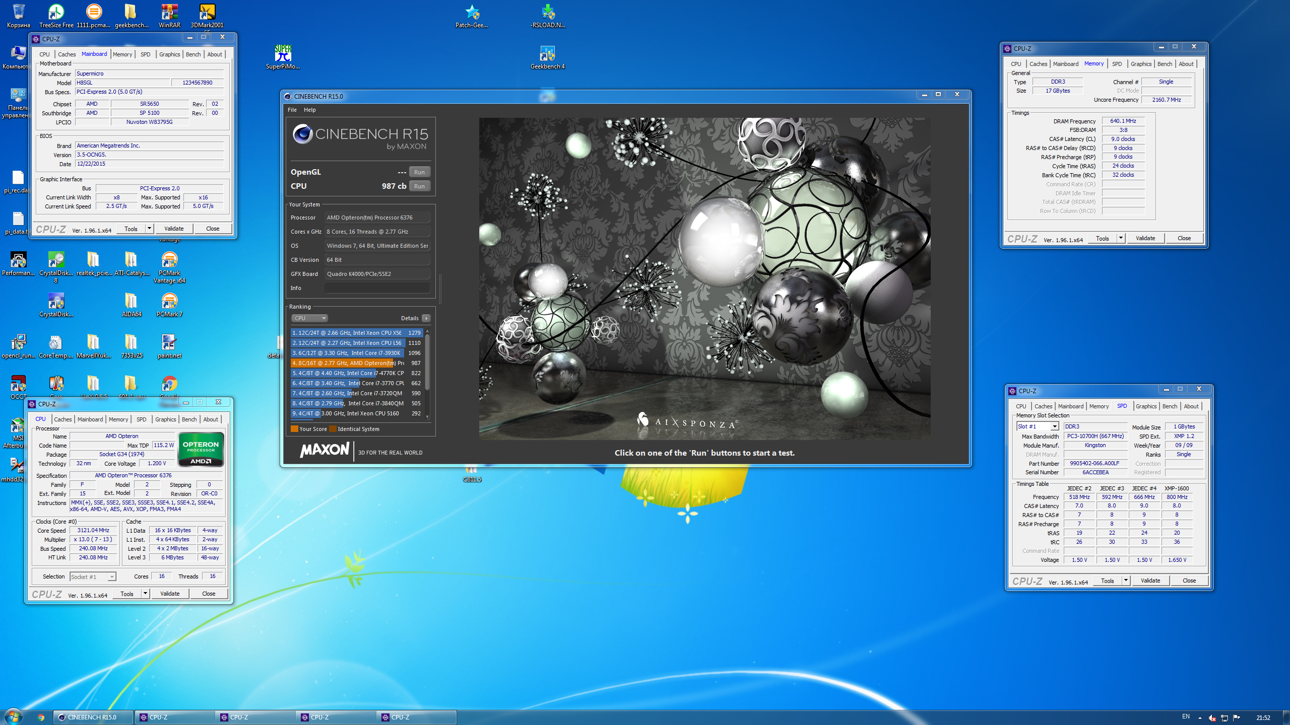Open Tools dropdown arrow in SPD CPU-Z window
This screenshot has width=1290, height=725.
[1126, 581]
